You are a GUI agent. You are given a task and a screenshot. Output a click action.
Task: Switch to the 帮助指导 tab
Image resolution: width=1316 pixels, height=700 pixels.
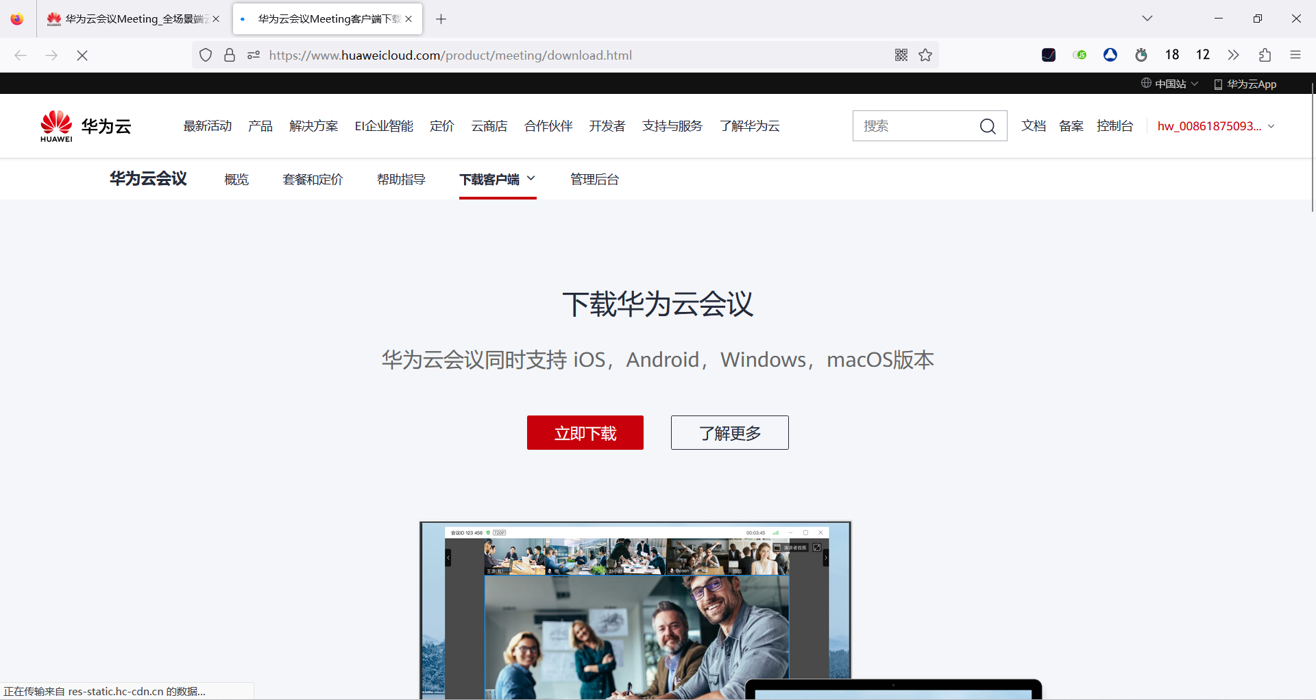pos(401,180)
